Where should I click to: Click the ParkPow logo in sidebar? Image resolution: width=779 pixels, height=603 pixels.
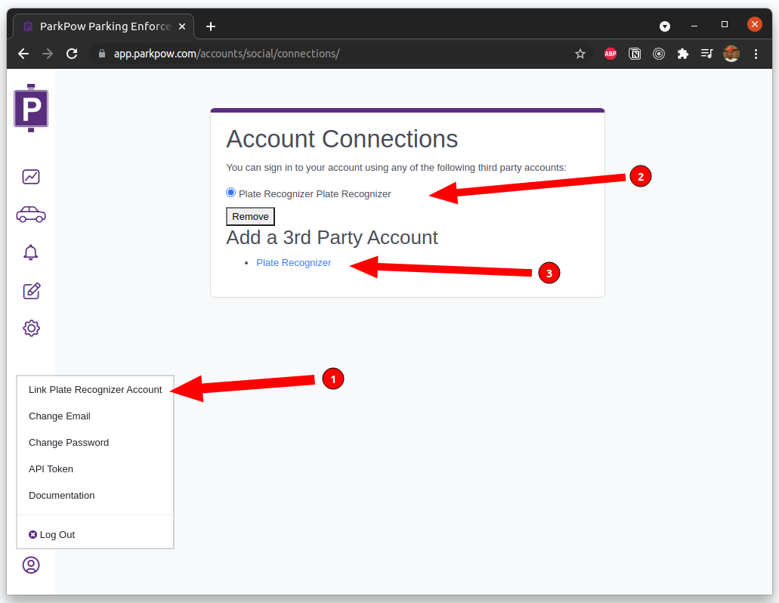31,108
